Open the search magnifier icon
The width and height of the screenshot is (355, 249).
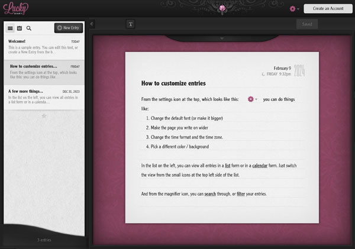click(29, 28)
